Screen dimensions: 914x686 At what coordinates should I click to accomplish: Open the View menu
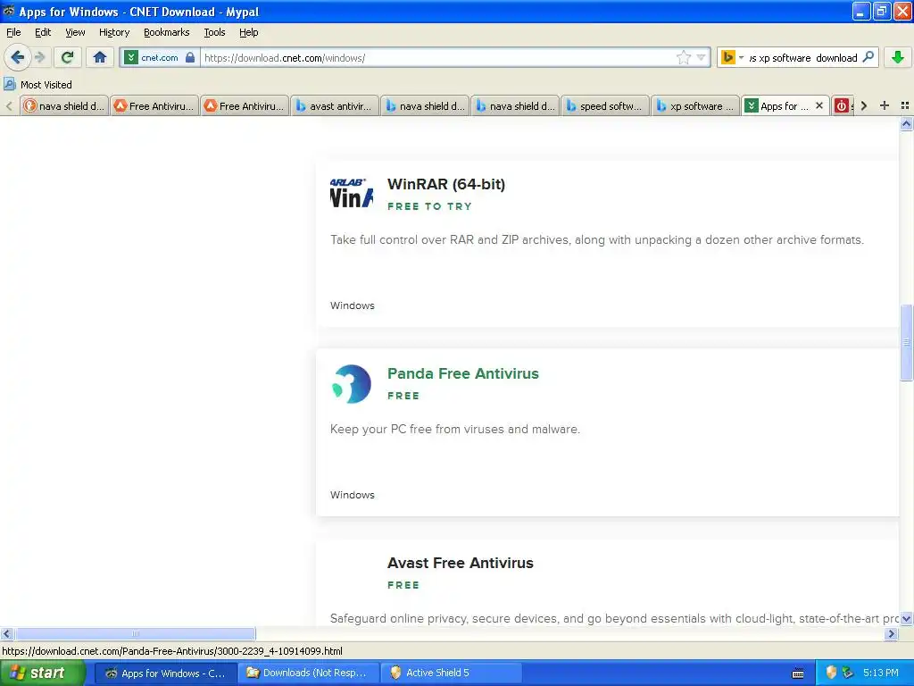pos(75,32)
